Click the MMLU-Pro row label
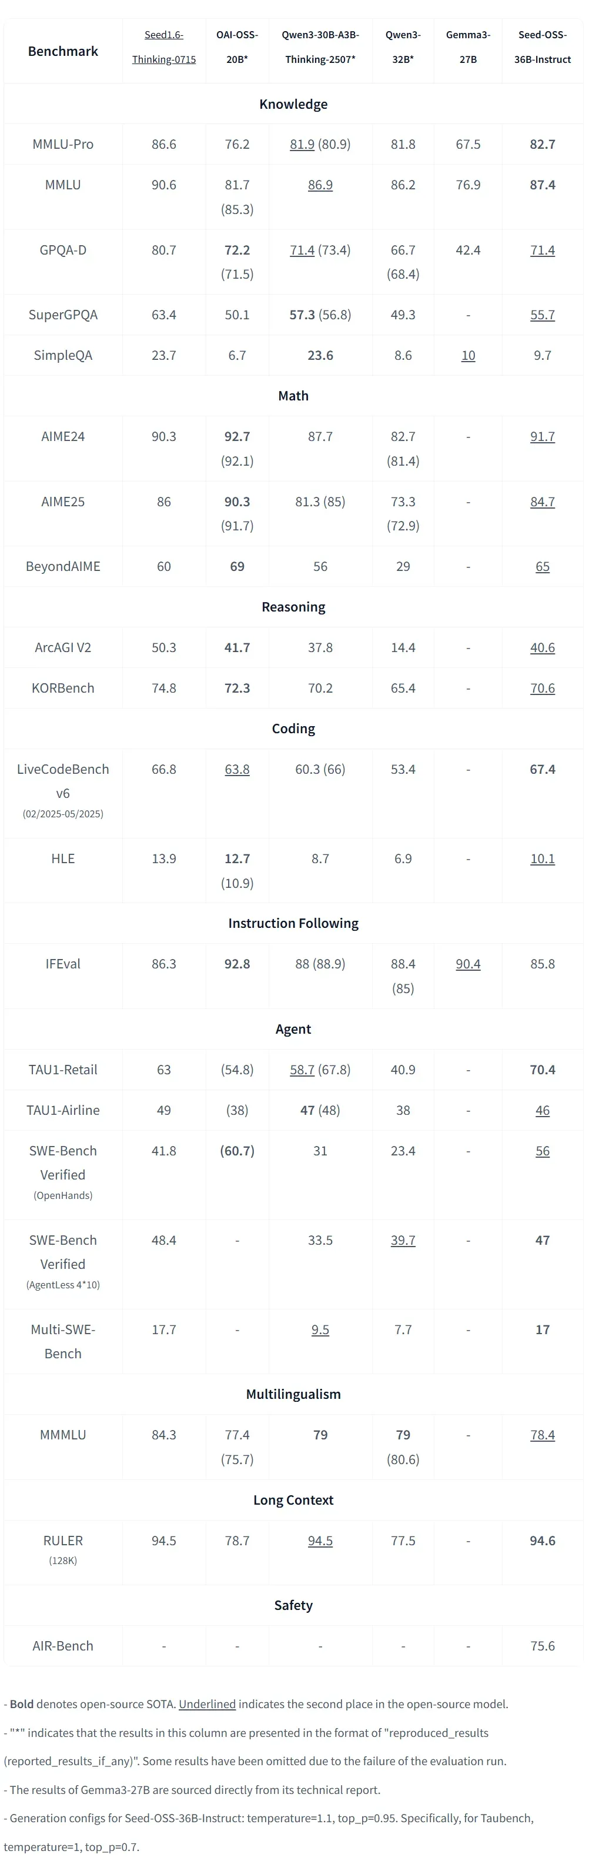The width and height of the screenshot is (589, 1861). (63, 145)
